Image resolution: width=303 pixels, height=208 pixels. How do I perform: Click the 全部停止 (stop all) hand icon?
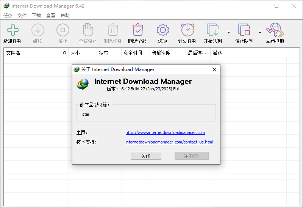pyautogui.click(x=88, y=30)
